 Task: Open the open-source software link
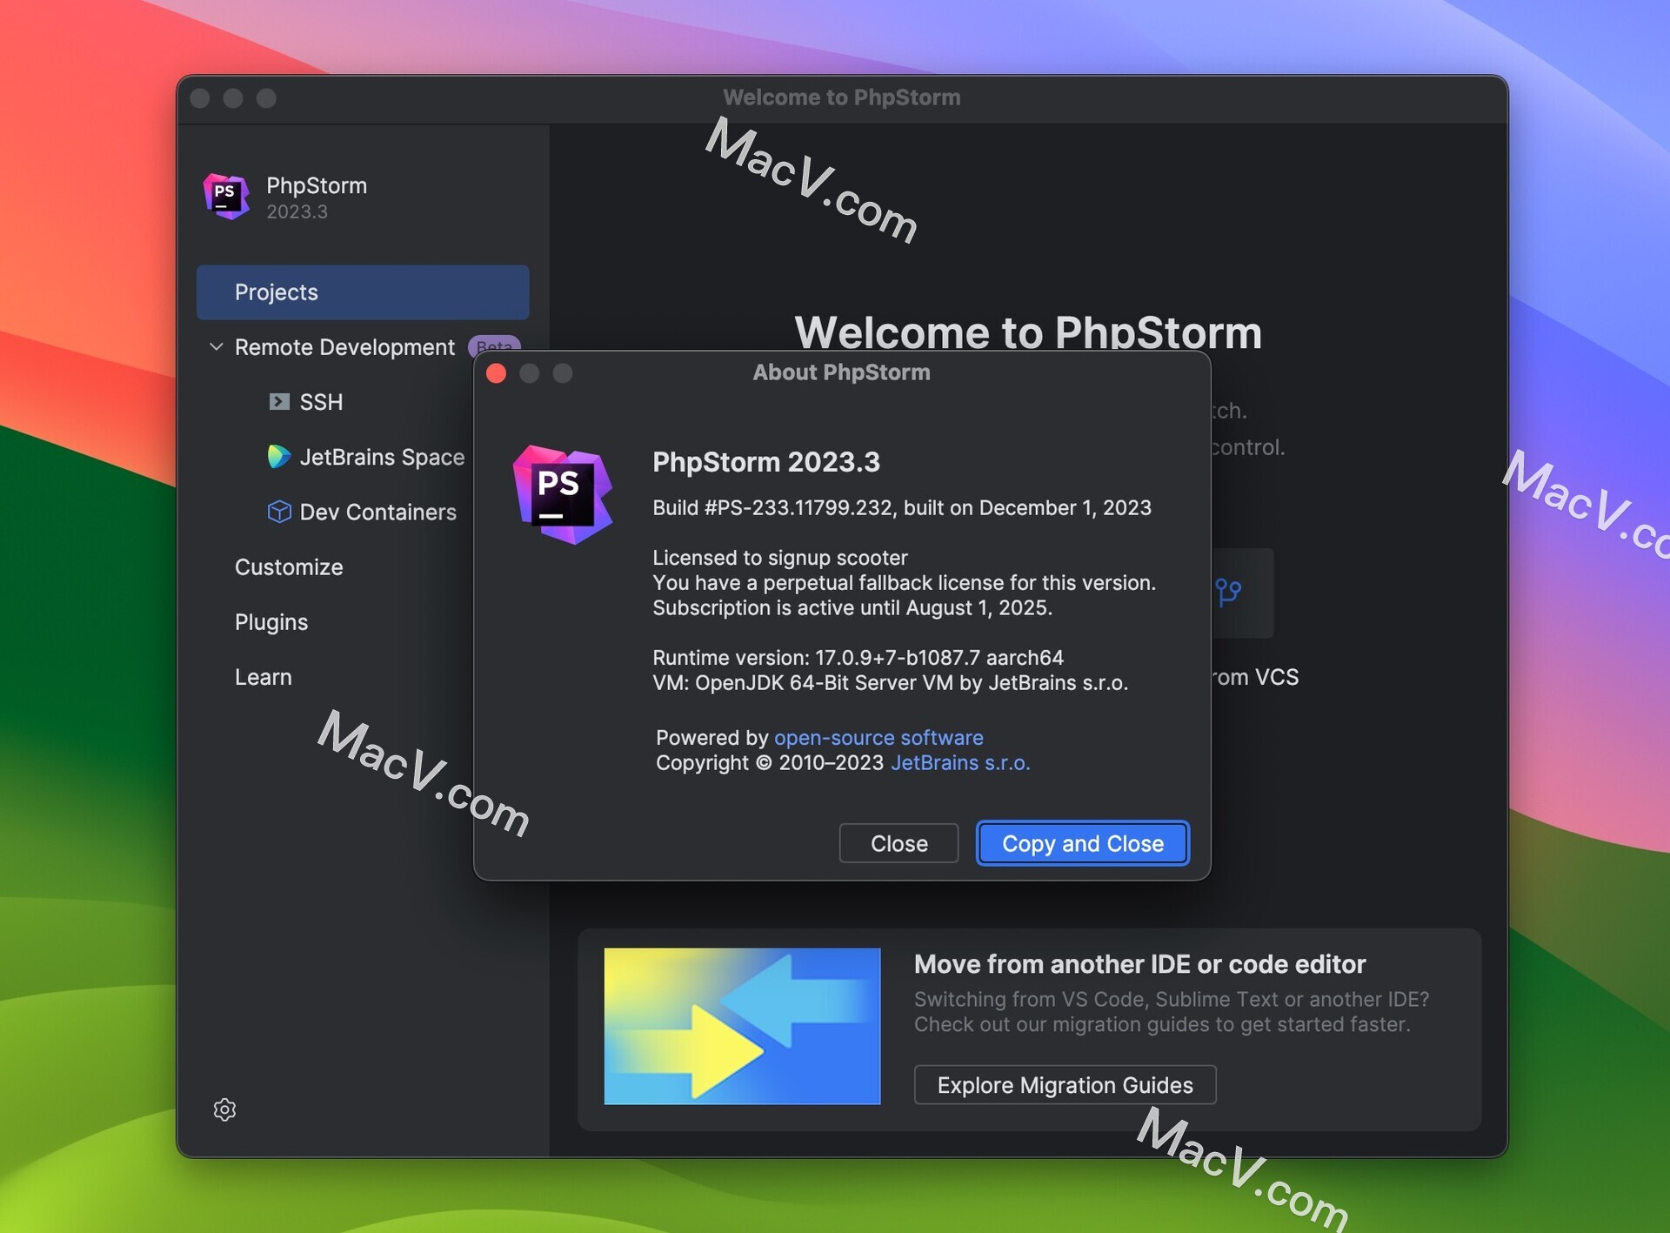(878, 737)
